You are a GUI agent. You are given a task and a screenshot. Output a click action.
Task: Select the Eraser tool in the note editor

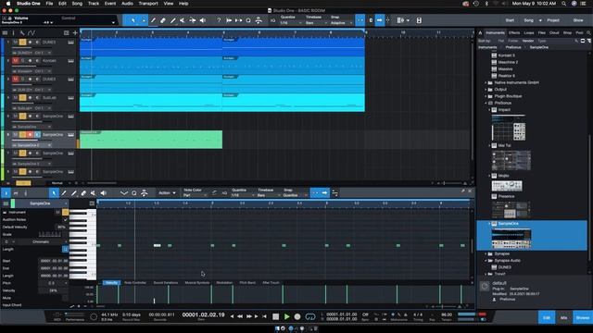(83, 193)
